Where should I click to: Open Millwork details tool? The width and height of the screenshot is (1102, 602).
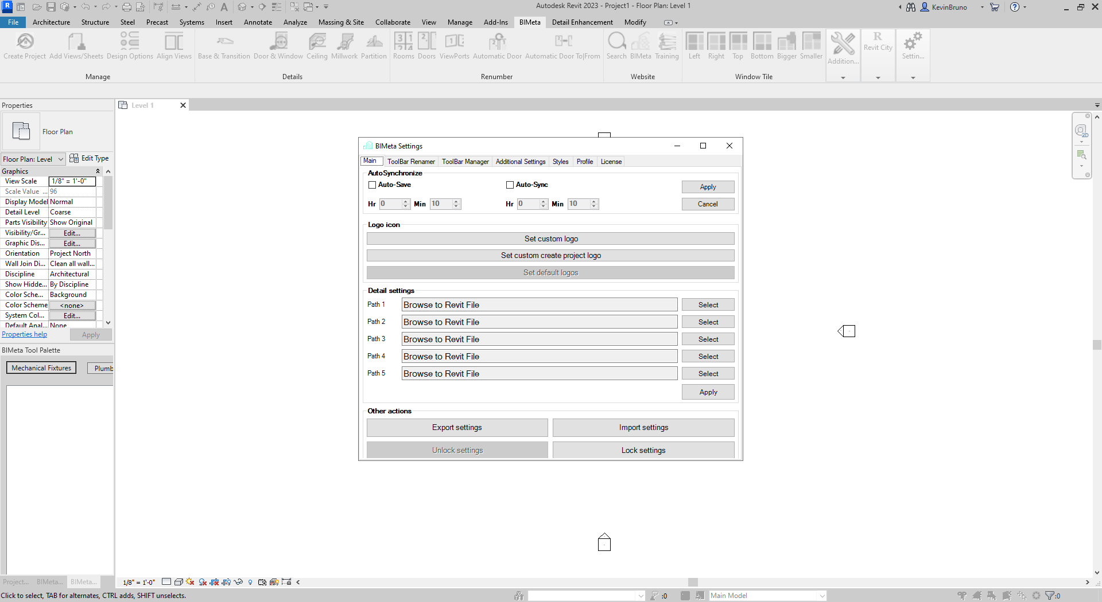[344, 46]
